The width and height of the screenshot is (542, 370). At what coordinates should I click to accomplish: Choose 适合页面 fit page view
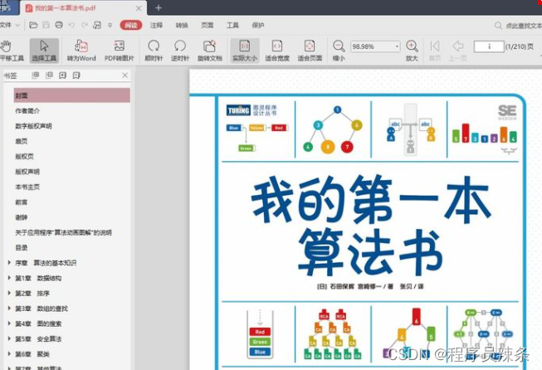310,51
